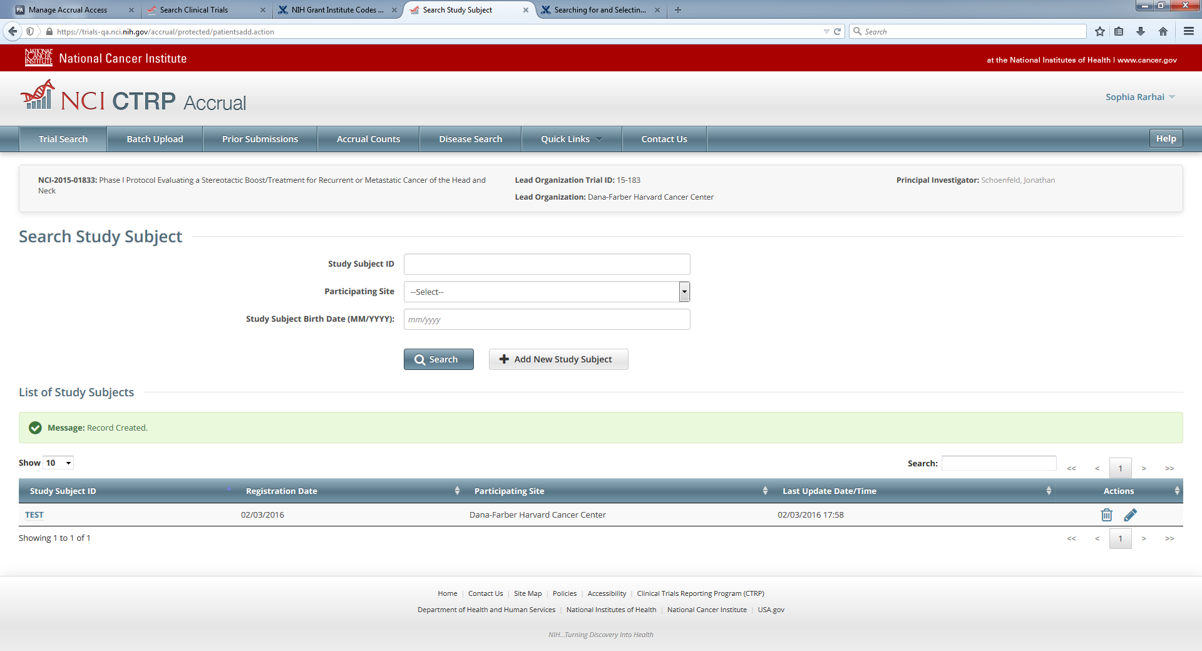The height and width of the screenshot is (651, 1202).
Task: Go to the browser home icon
Action: point(1163,31)
